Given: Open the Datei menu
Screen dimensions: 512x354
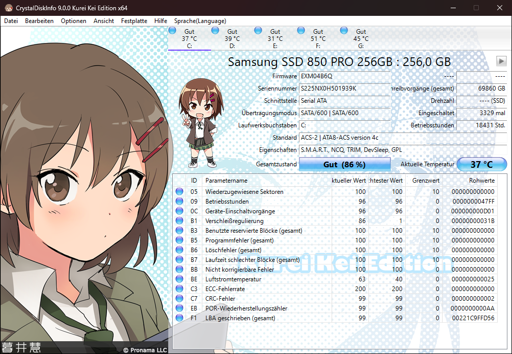Looking at the screenshot, I should tap(11, 21).
